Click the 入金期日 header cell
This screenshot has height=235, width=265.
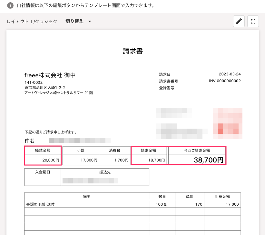pos(43,172)
